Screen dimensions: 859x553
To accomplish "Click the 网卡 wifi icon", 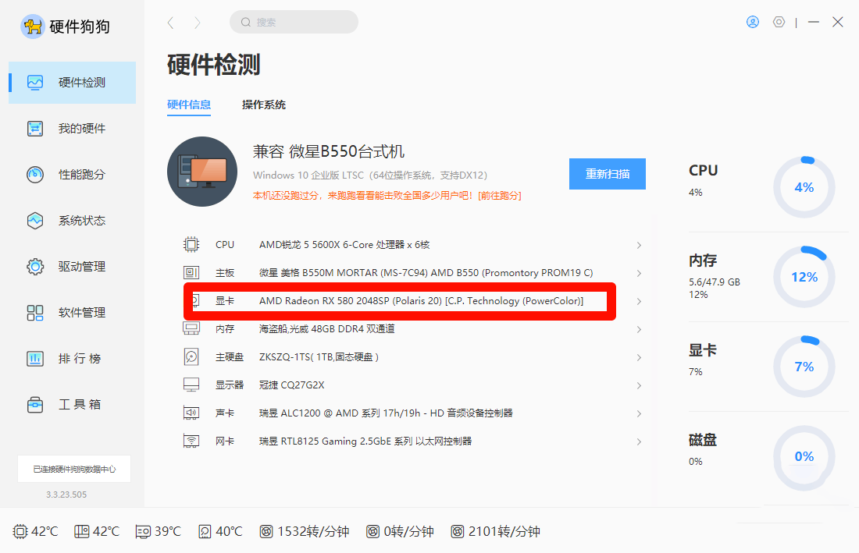I will coord(191,441).
